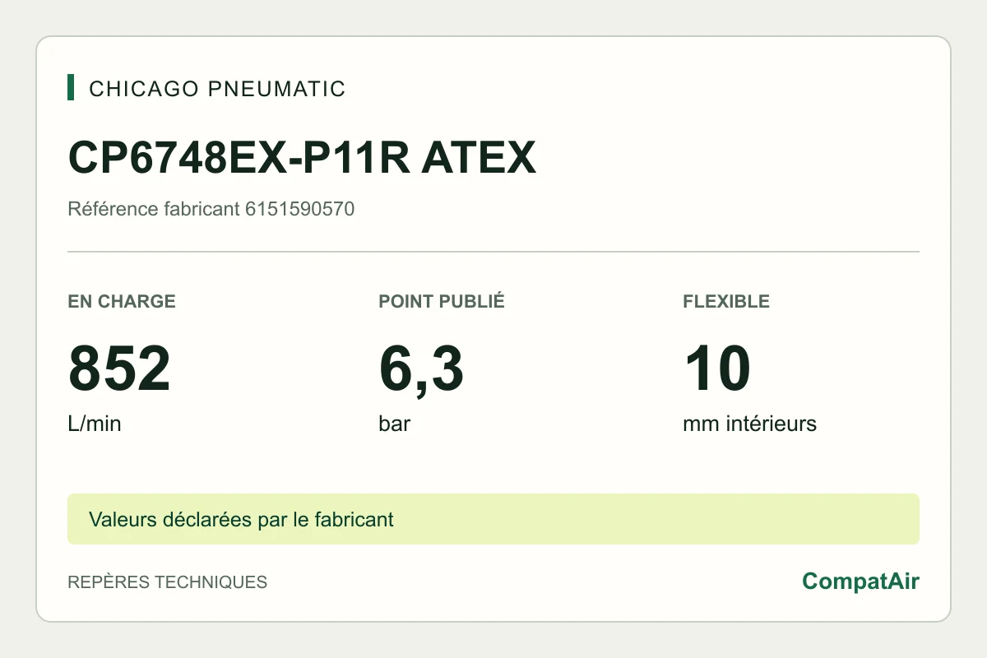The width and height of the screenshot is (987, 658).
Task: Select the 6,3 pressure value
Action: tap(421, 370)
